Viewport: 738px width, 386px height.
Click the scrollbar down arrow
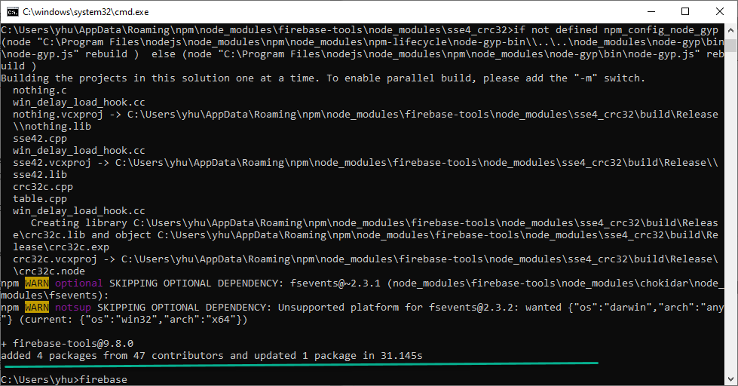(730, 378)
